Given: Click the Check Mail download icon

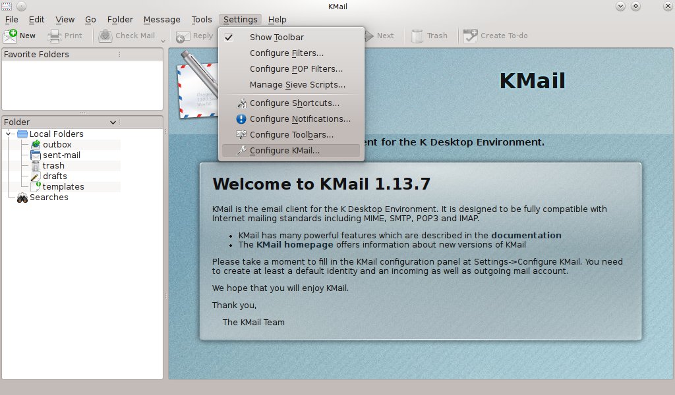Looking at the screenshot, I should pyautogui.click(x=105, y=36).
